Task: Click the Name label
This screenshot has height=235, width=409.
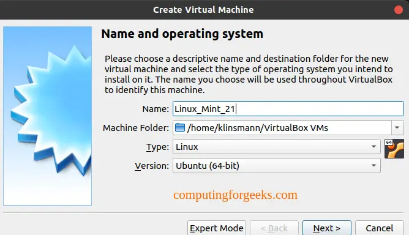Action: pos(156,109)
